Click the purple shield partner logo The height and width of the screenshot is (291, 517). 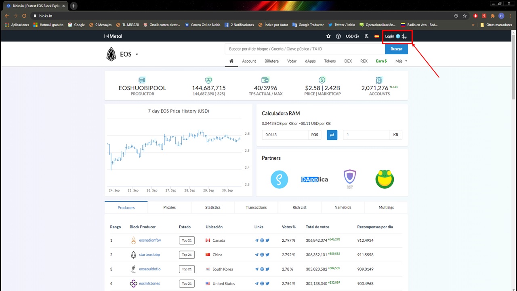click(350, 179)
